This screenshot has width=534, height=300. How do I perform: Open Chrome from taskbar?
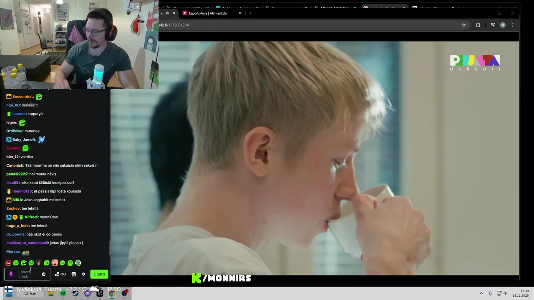click(x=112, y=294)
